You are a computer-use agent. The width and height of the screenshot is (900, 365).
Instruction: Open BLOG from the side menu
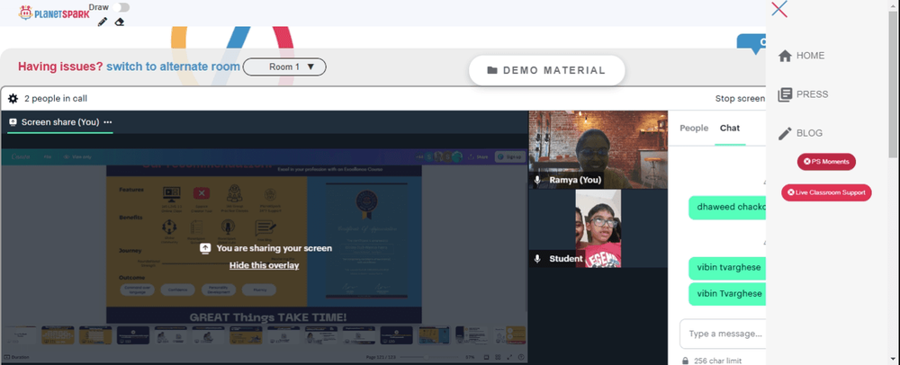tap(800, 133)
